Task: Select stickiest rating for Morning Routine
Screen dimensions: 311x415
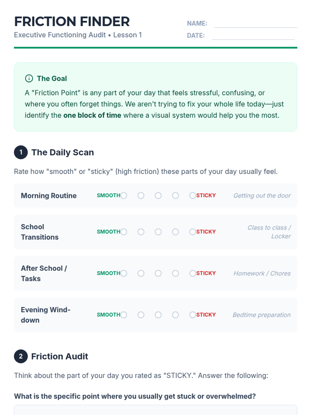Action: [x=193, y=196]
